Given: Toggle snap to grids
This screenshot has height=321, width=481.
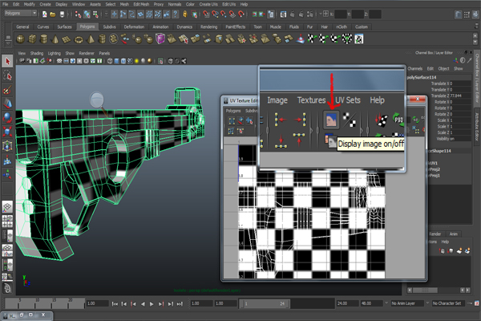Looking at the screenshot, I should click(x=206, y=14).
